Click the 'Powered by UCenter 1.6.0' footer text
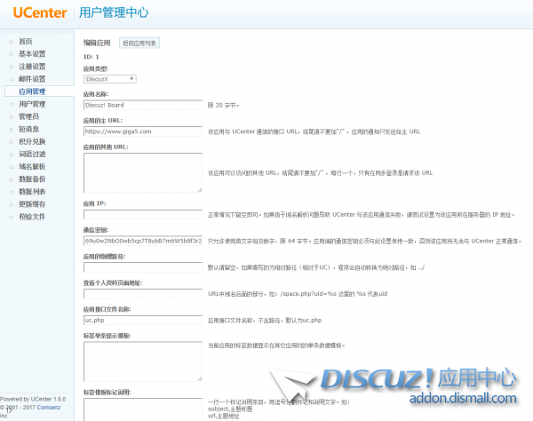 (33, 400)
